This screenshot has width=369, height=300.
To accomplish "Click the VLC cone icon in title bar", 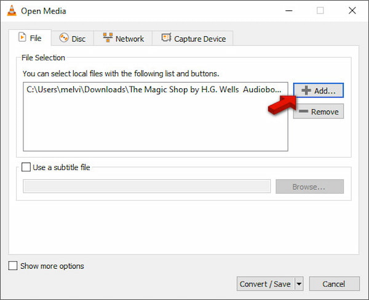I will tap(12, 10).
